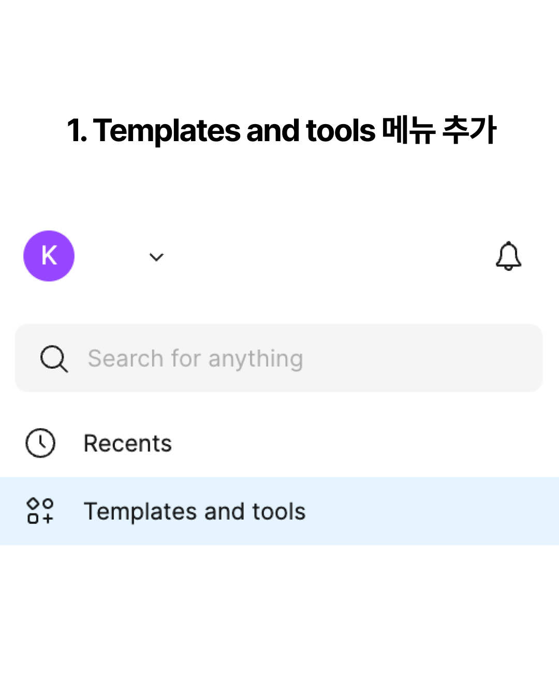Open workspace dropdown beside the K avatar
This screenshot has height=698, width=559.
coord(156,257)
